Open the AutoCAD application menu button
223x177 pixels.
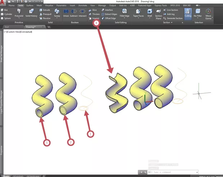(x=3, y=3)
